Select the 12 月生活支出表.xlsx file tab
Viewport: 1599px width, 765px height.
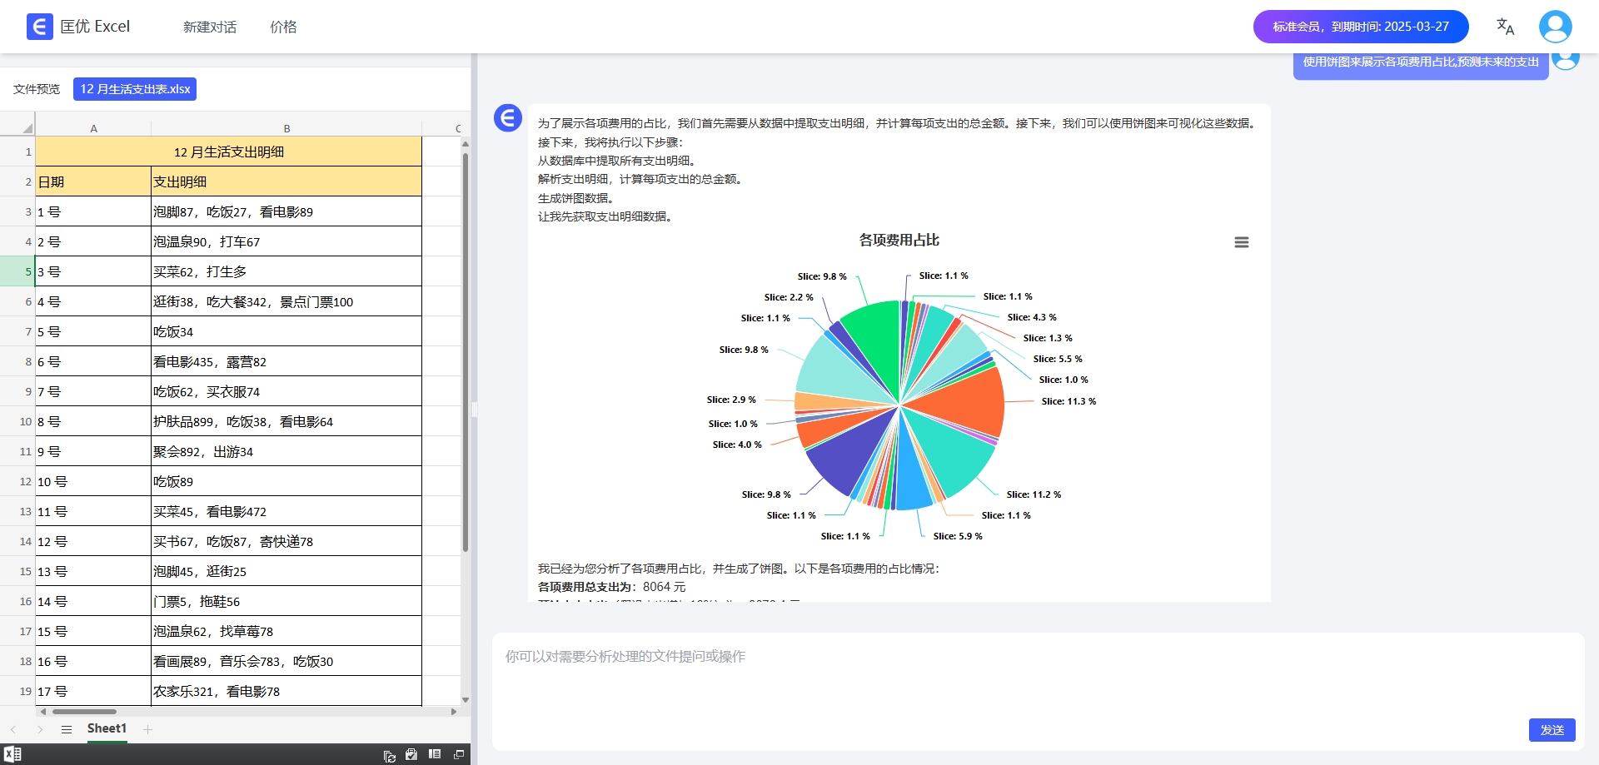[x=135, y=89]
